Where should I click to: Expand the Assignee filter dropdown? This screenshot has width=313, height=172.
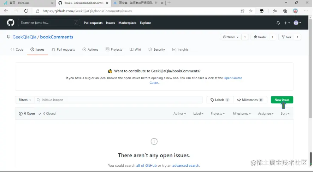tap(266, 114)
